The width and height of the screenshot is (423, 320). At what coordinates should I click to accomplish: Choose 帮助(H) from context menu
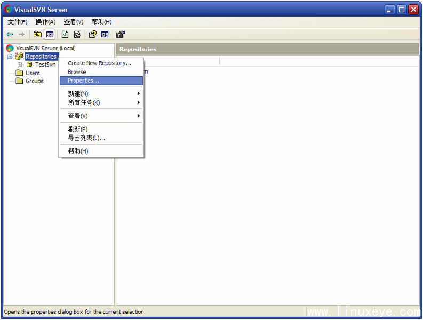(x=101, y=151)
